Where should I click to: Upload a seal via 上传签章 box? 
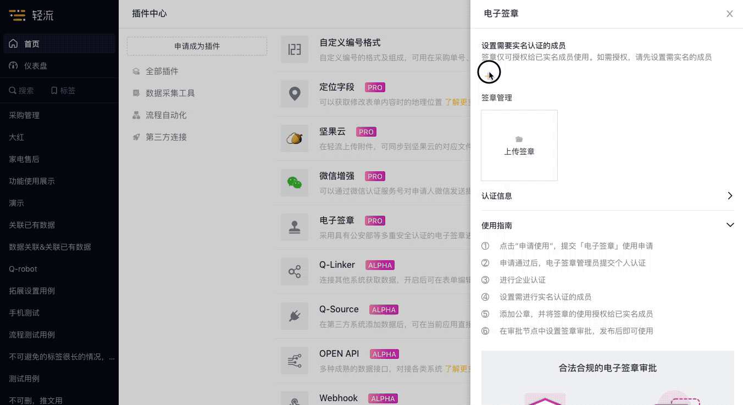pyautogui.click(x=519, y=145)
